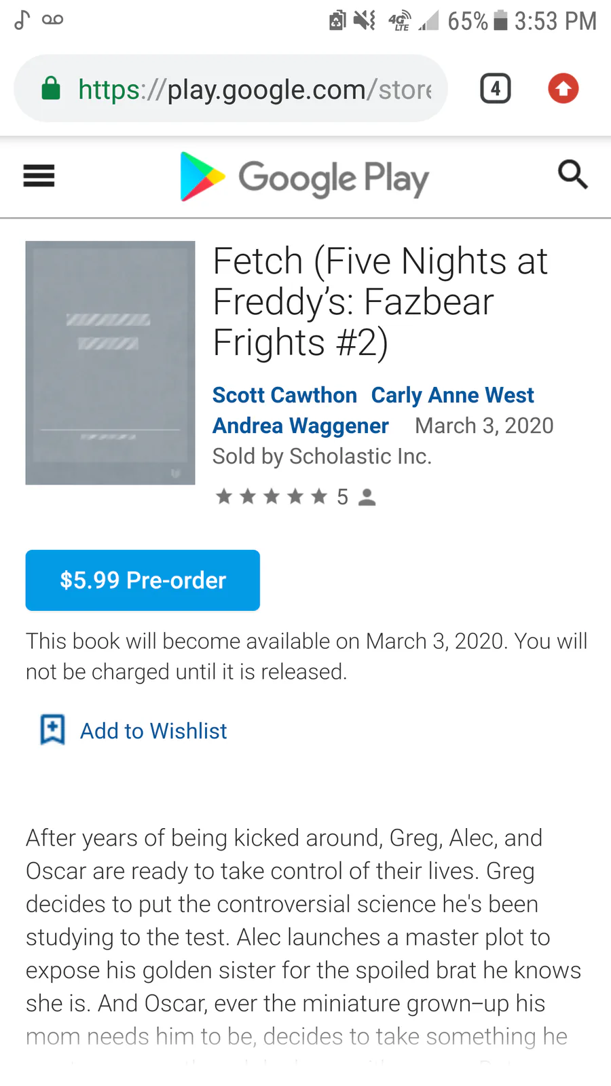Open the hamburger navigation menu
The height and width of the screenshot is (1086, 611).
[x=39, y=176]
